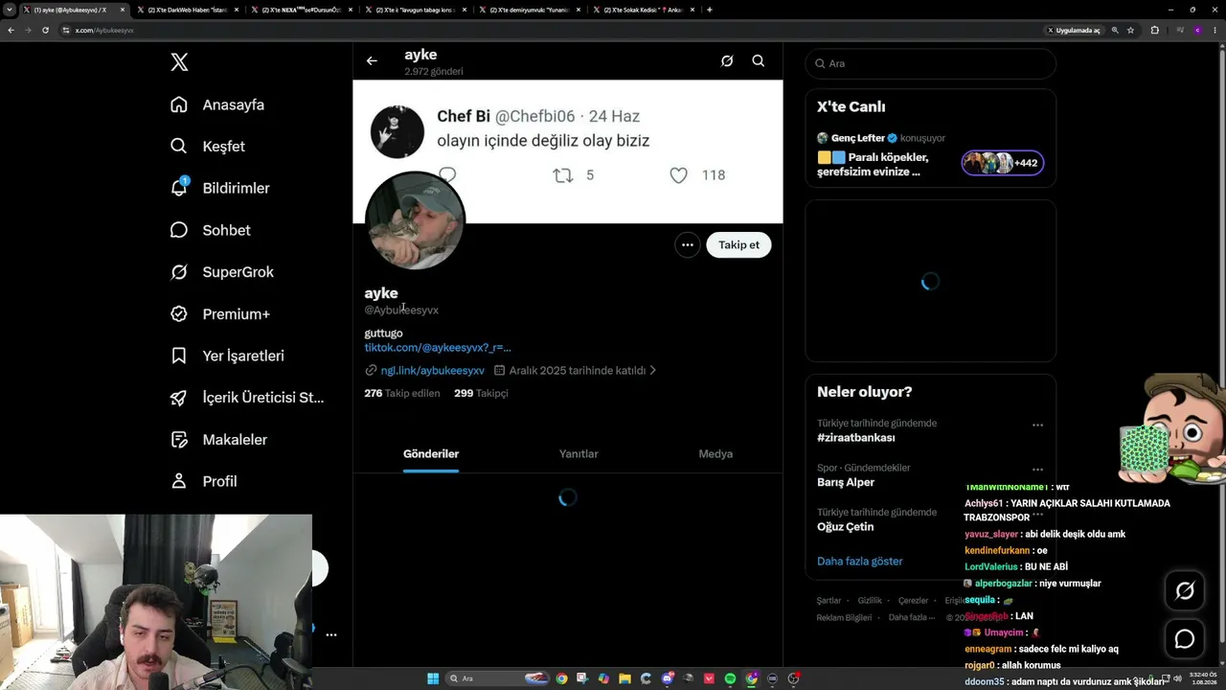The height and width of the screenshot is (690, 1226).
Task: Open the +442 listeners badge
Action: [x=1003, y=163]
